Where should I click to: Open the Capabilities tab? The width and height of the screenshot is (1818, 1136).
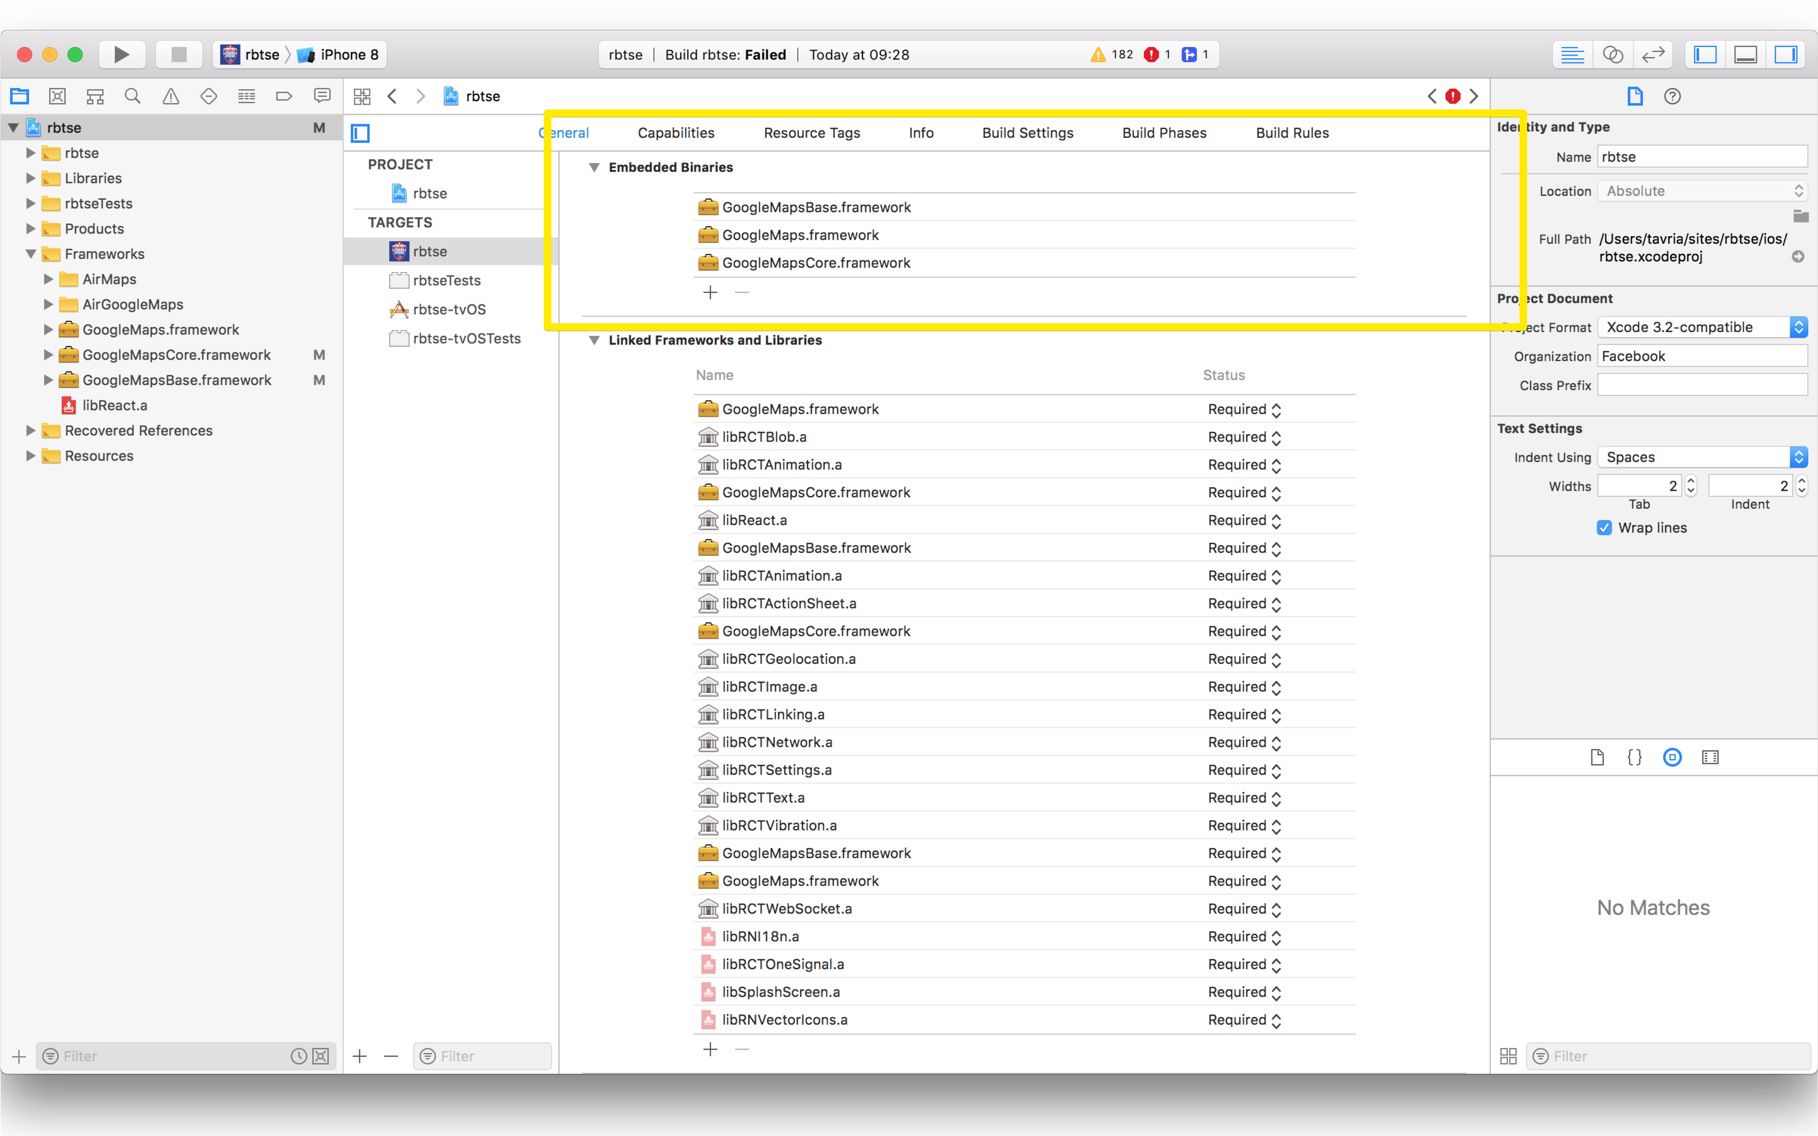[676, 133]
